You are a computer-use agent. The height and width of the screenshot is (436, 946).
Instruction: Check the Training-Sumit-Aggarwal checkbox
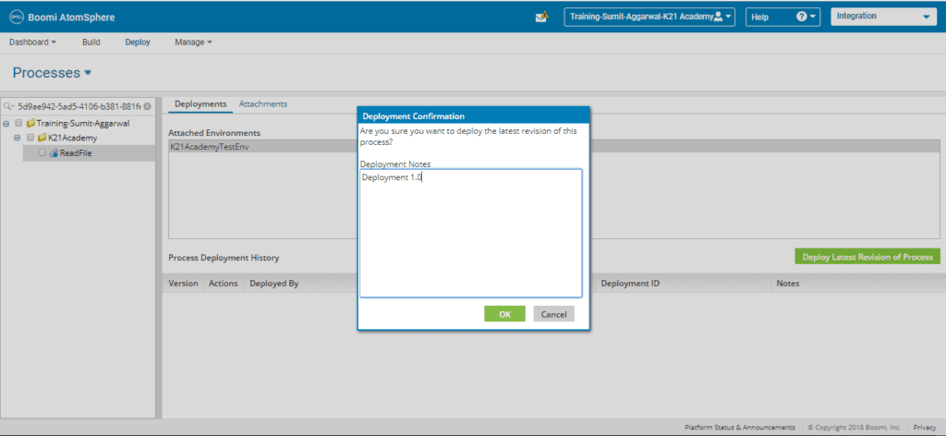pyautogui.click(x=18, y=123)
